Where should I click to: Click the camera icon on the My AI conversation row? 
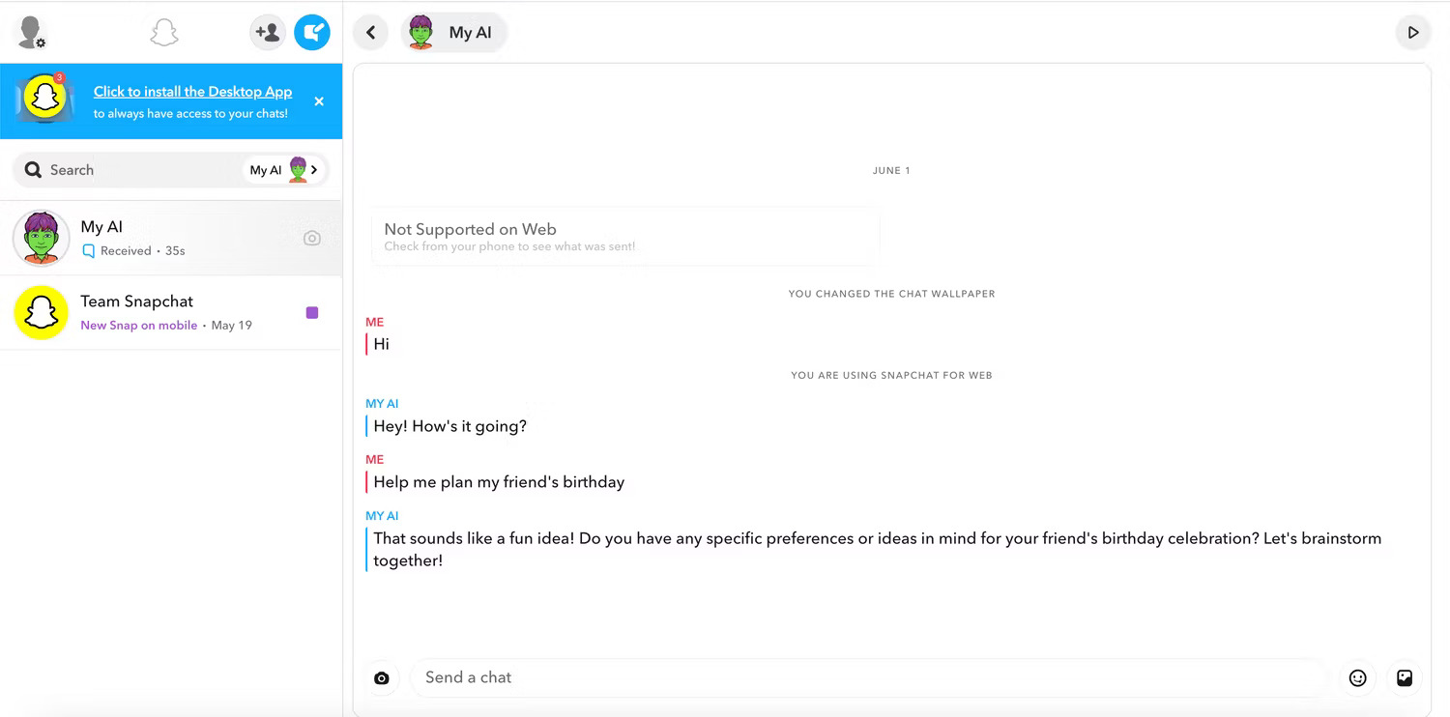(x=311, y=238)
